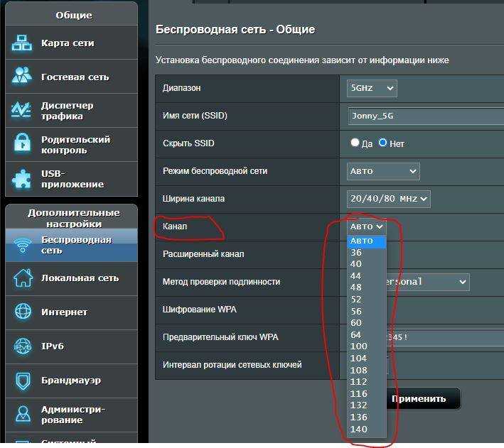Open the Internet globe icon
The image size is (504, 448).
pyautogui.click(x=23, y=312)
